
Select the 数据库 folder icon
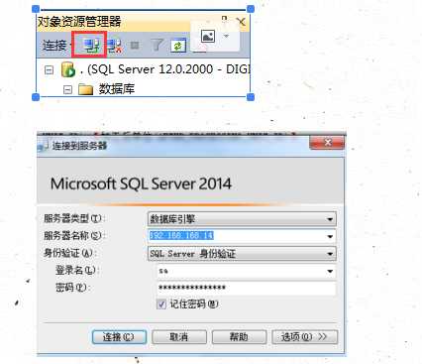pyautogui.click(x=85, y=89)
